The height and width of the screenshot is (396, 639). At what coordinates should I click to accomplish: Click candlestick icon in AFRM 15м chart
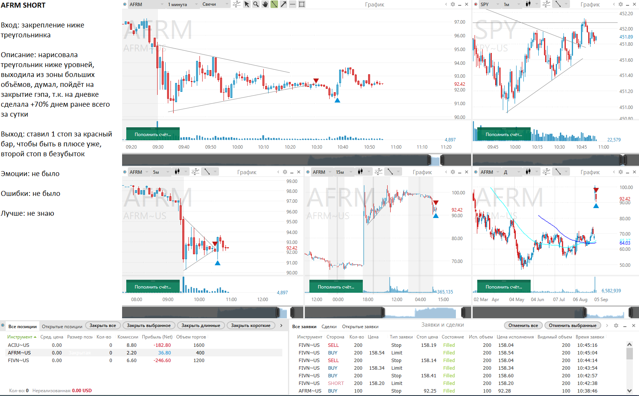click(x=360, y=172)
